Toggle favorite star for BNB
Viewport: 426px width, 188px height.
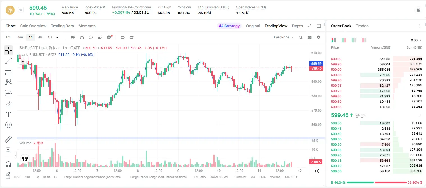pos(21,10)
